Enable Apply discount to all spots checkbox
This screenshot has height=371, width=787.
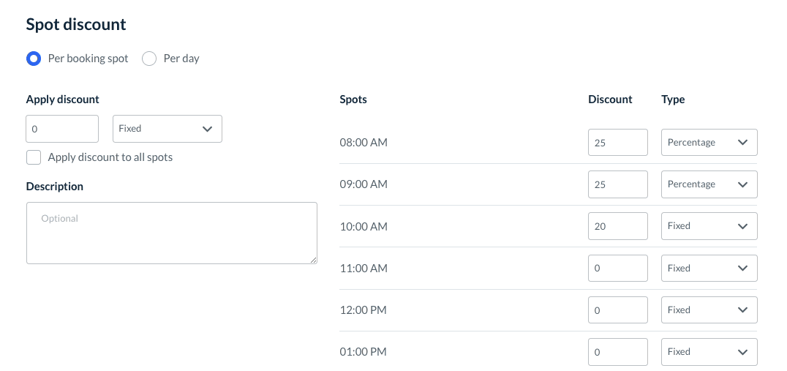pyautogui.click(x=34, y=157)
